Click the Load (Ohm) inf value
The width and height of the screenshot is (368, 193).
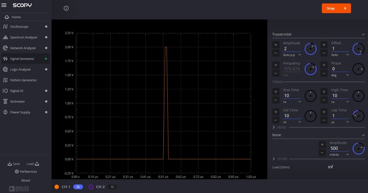coord(331,167)
